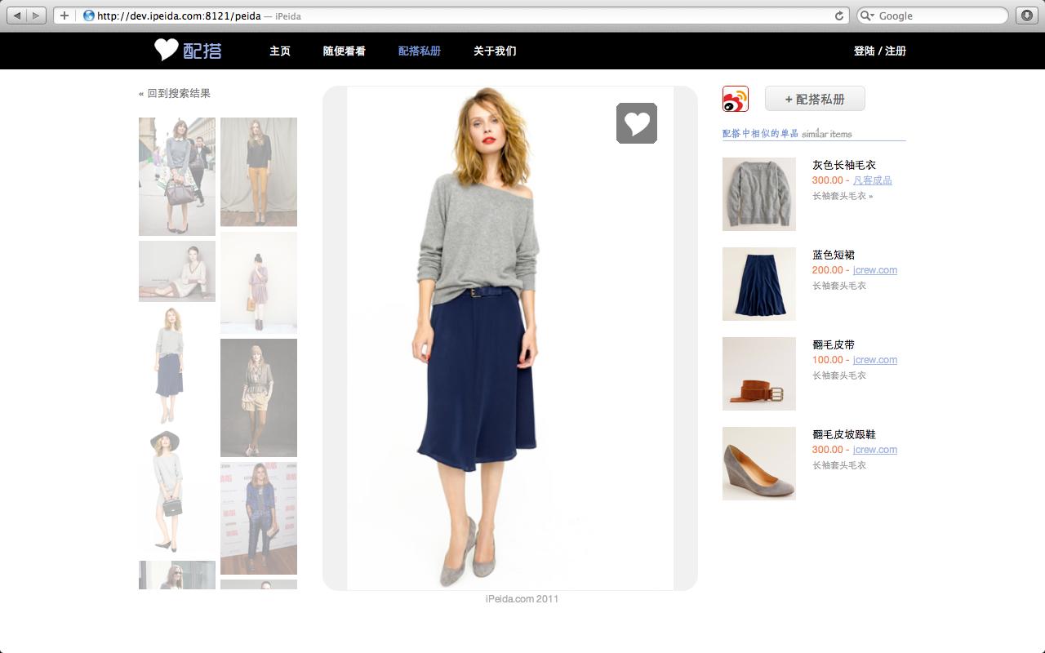Click the main outfit photo
1045x653 pixels.
pos(510,338)
